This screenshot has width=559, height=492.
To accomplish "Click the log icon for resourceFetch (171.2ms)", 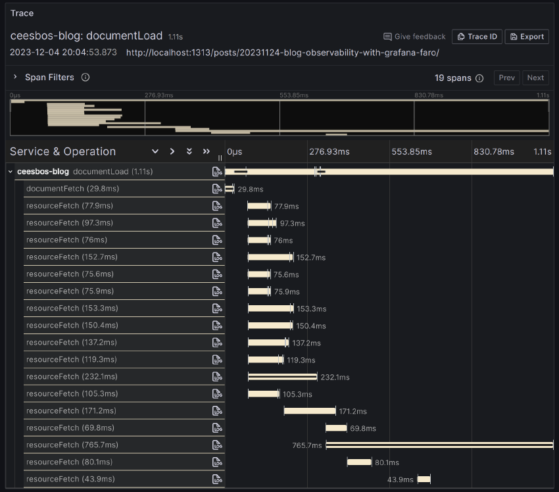I will (x=217, y=411).
